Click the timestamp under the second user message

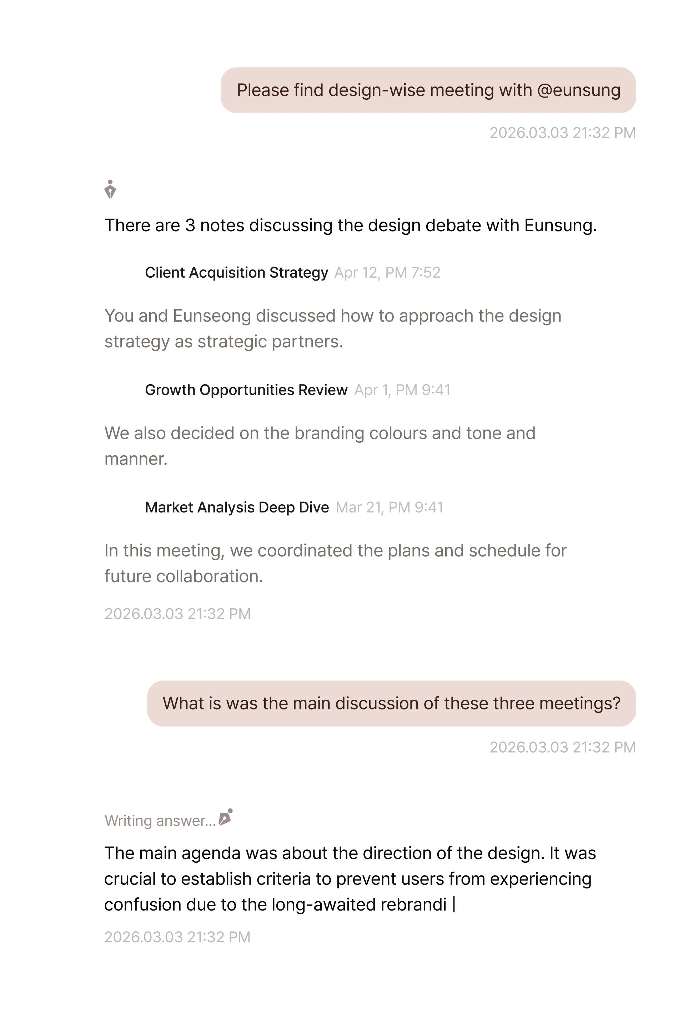tap(562, 747)
